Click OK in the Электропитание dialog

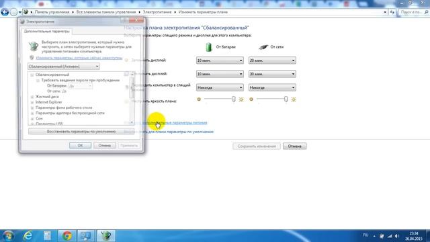(x=80, y=145)
